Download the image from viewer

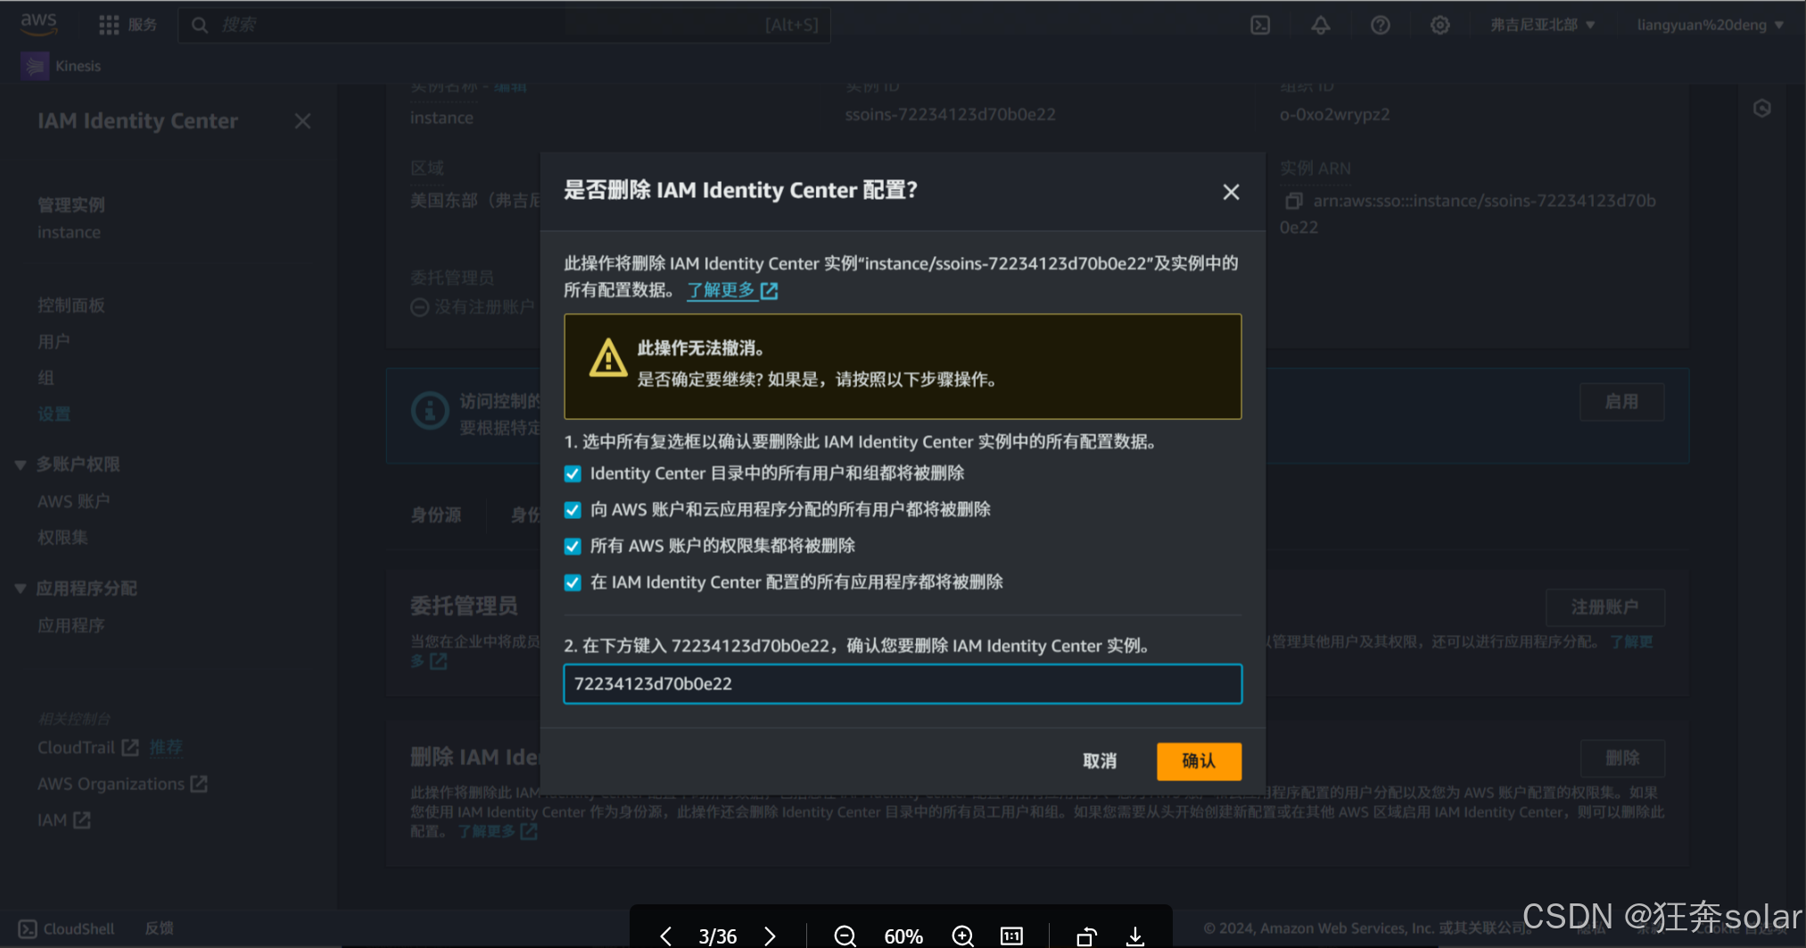(1135, 936)
